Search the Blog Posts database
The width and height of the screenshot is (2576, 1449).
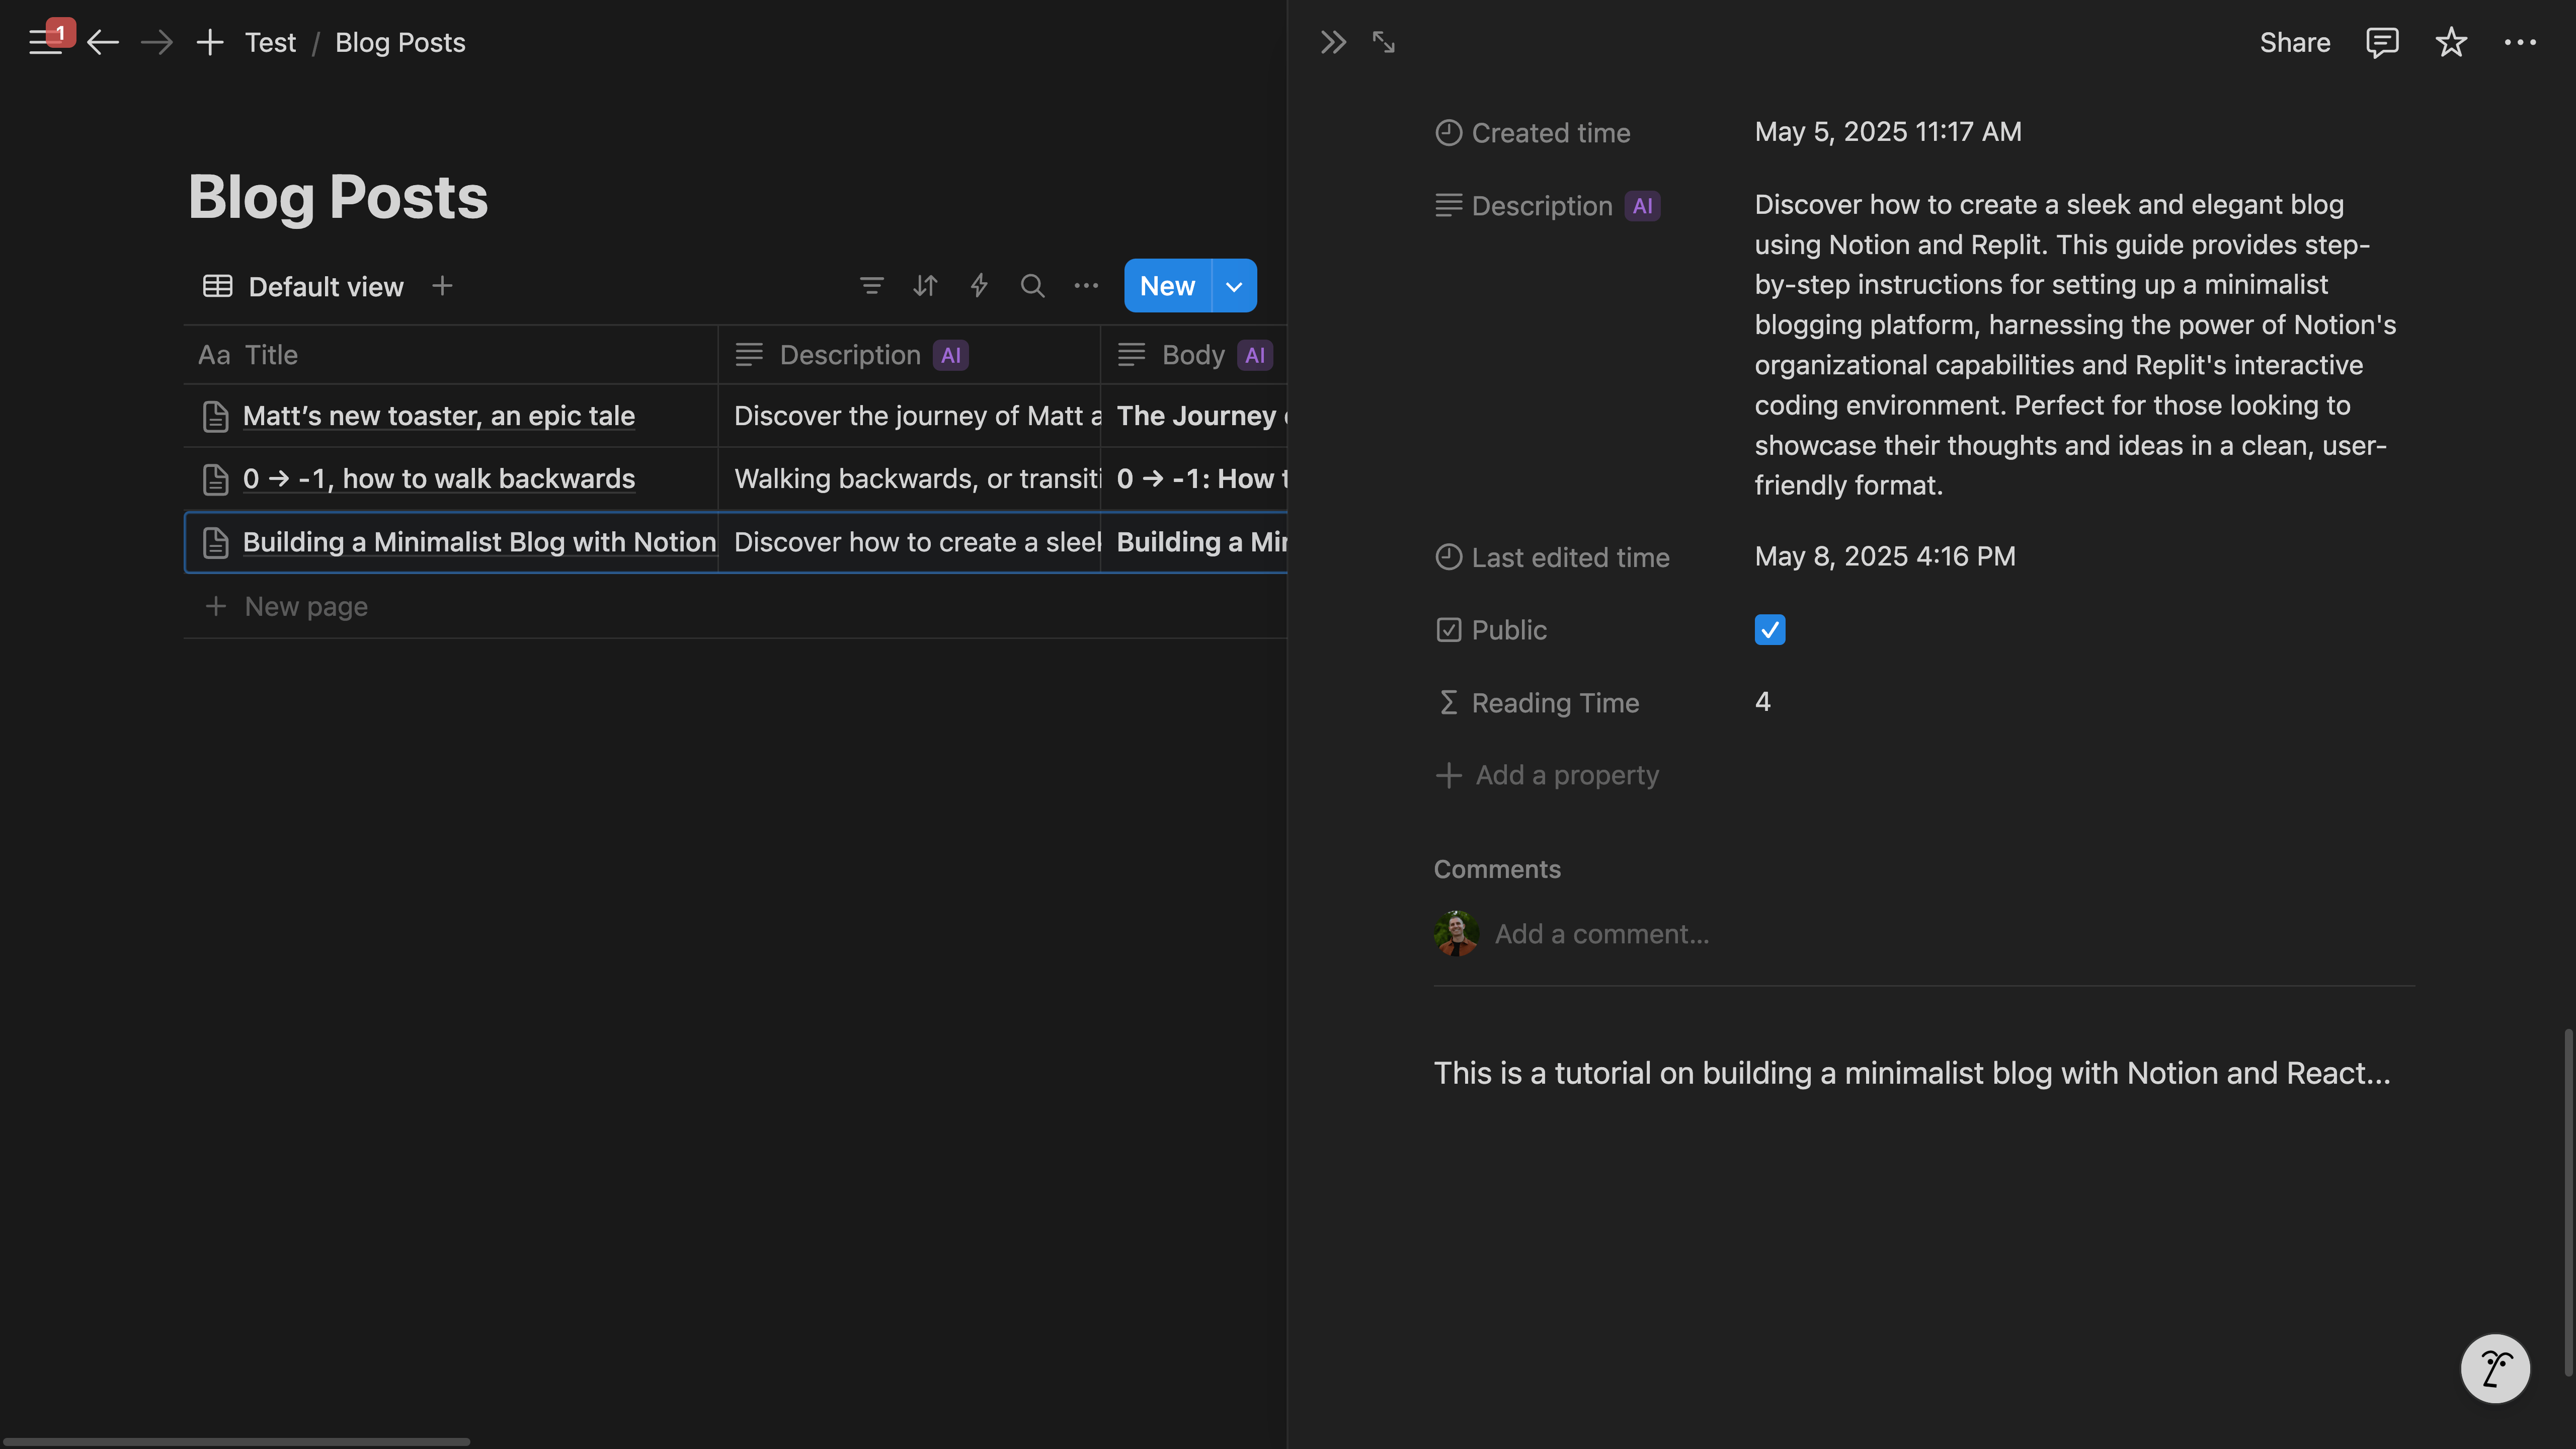(x=1032, y=286)
